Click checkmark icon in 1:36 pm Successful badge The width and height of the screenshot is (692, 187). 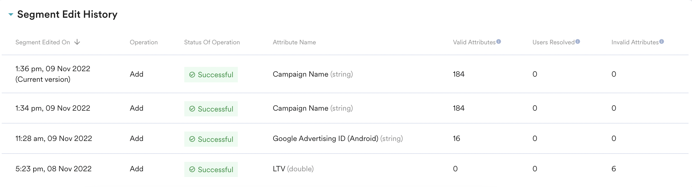tap(192, 75)
